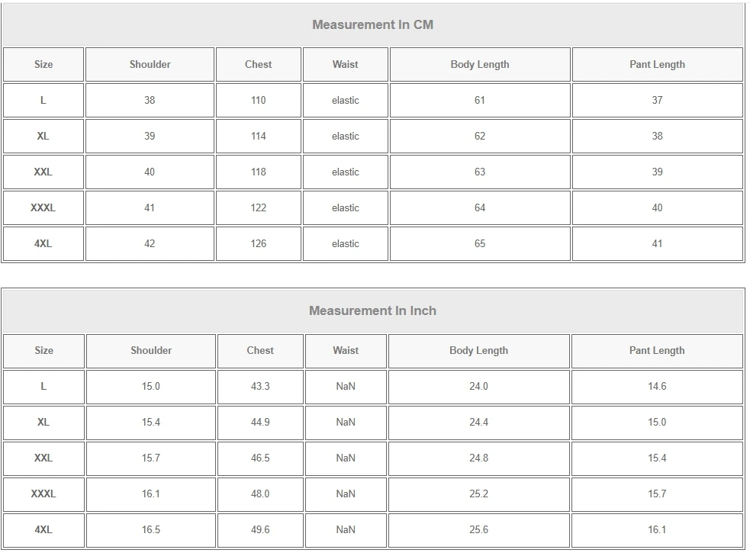The image size is (750, 553).
Task: Click the shoulder value 42 cell
Action: click(x=150, y=243)
